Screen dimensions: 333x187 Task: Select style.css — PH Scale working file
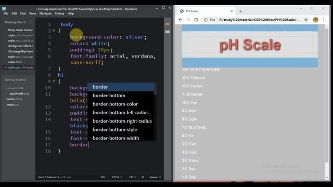point(21,68)
